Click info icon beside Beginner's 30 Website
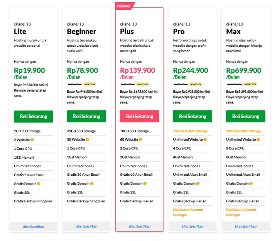This screenshot has width=277, height=241. coord(88,139)
